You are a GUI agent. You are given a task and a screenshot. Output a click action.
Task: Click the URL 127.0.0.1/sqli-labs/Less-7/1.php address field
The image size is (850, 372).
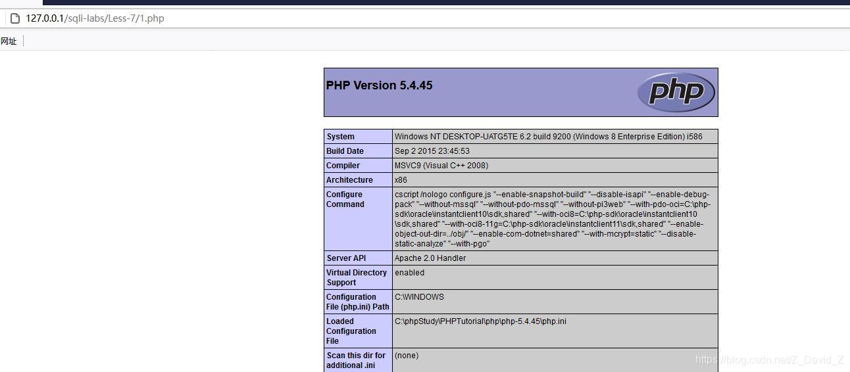(95, 18)
